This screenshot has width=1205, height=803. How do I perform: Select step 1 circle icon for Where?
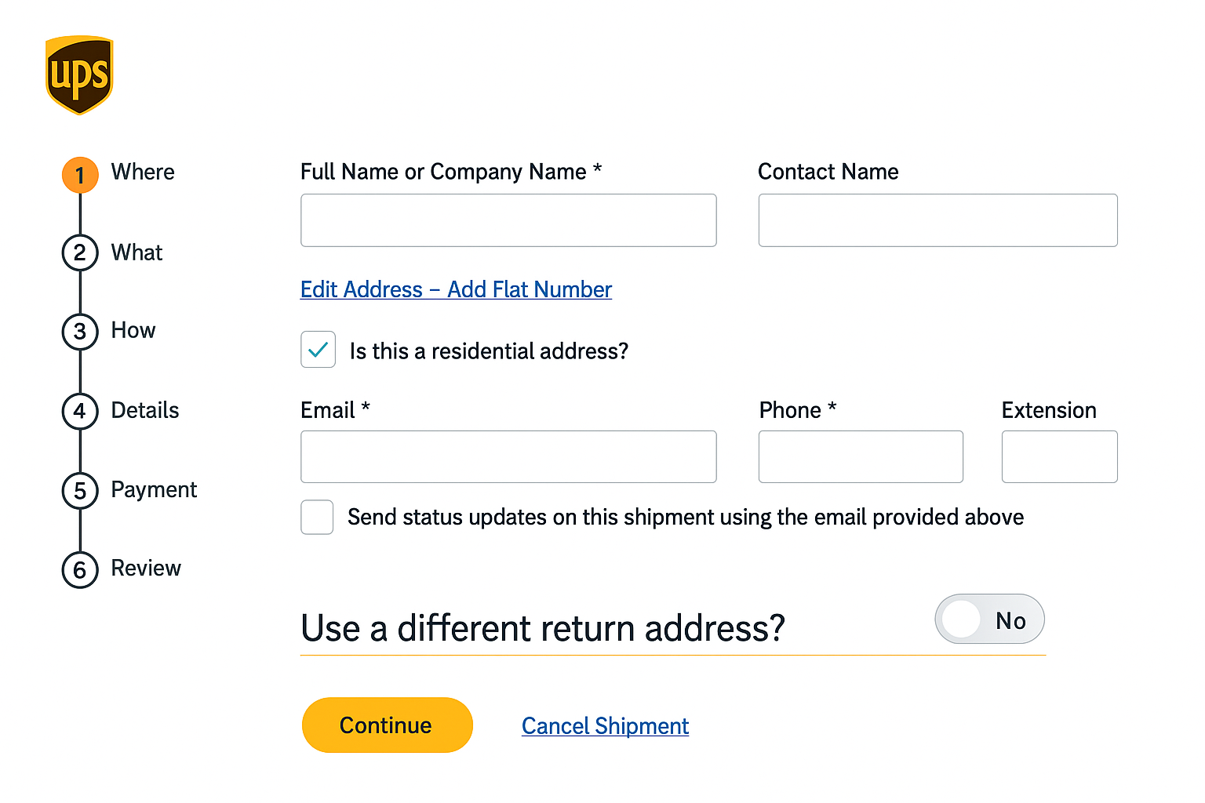(x=80, y=175)
